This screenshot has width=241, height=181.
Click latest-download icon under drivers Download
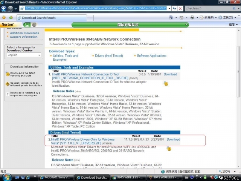(x=169, y=149)
